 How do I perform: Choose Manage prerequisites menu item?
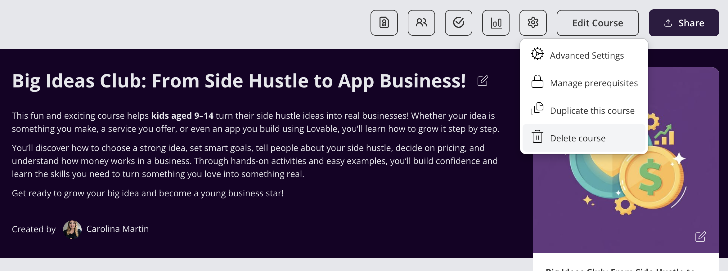[x=594, y=83]
